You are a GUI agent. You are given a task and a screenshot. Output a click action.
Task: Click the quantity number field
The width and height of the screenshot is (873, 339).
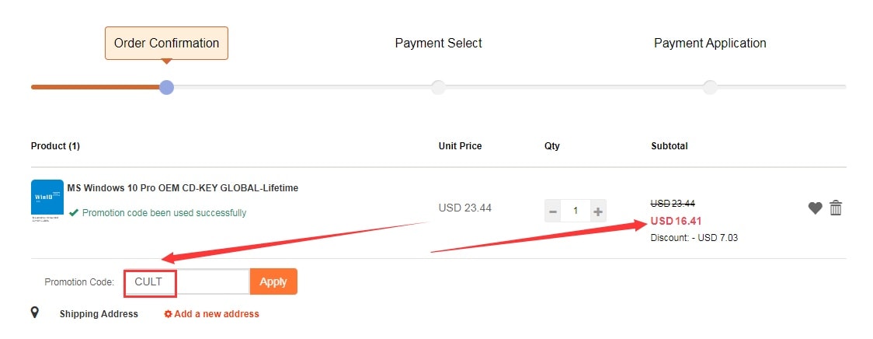(x=576, y=211)
